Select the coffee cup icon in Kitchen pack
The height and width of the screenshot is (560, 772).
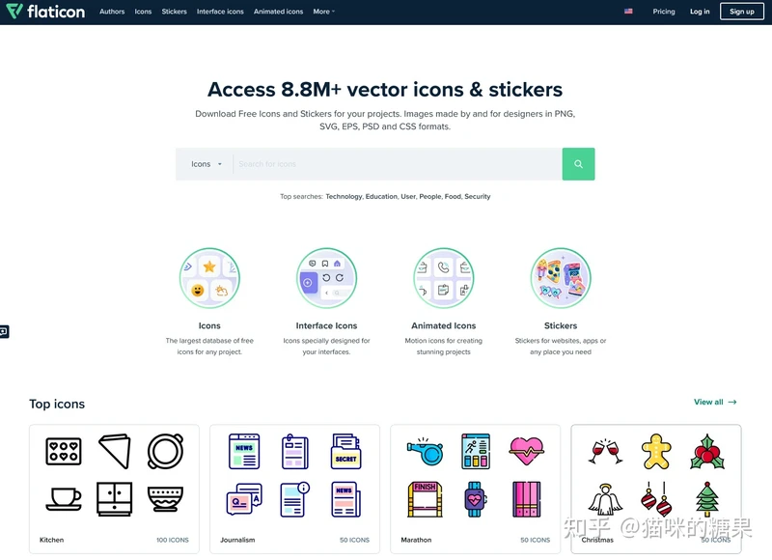[x=64, y=499]
